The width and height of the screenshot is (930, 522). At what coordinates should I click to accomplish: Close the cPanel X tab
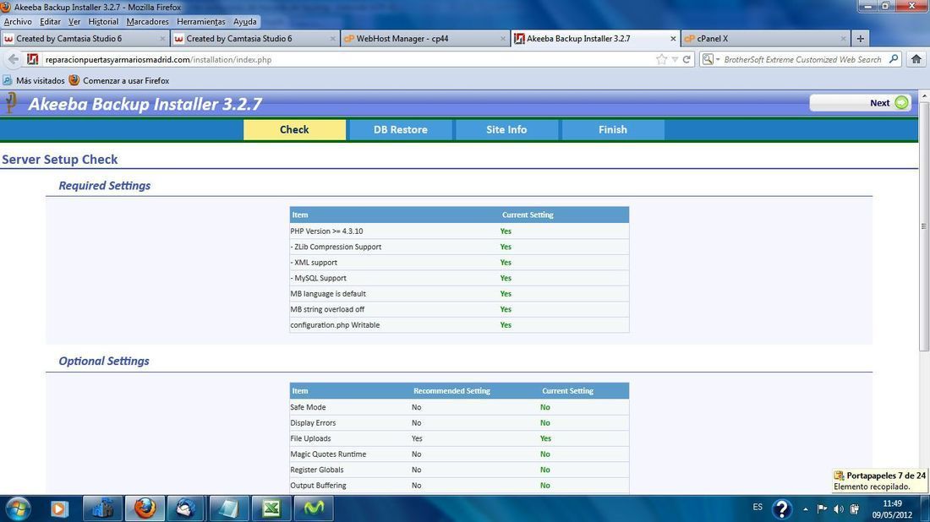pos(843,39)
